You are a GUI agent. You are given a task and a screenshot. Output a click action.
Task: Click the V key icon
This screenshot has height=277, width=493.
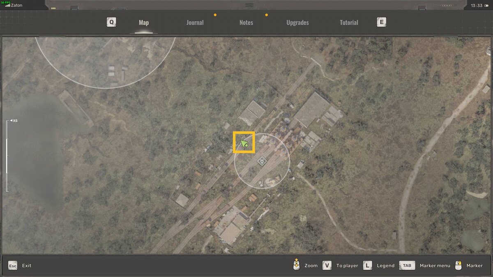point(327,266)
